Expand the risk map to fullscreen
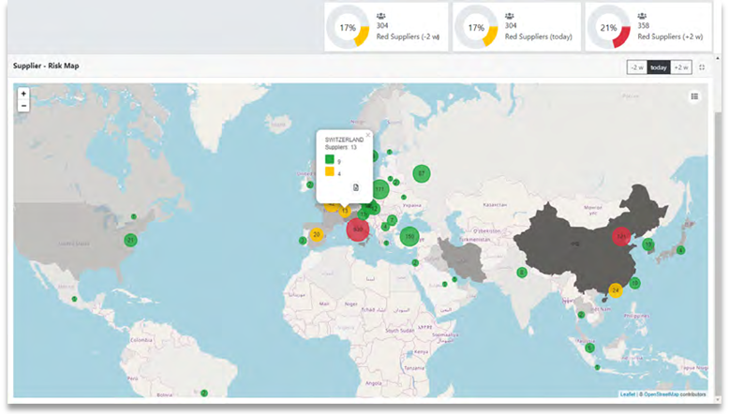Viewport: 729px width, 414px height. [x=702, y=67]
